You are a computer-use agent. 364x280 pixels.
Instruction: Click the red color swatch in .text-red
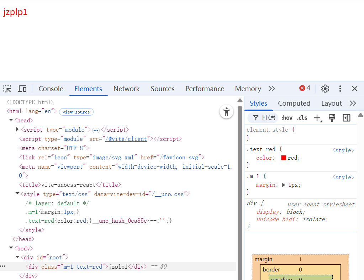284,158
